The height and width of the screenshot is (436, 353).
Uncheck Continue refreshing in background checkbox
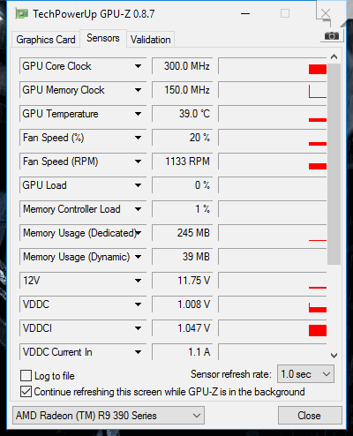pyautogui.click(x=26, y=392)
